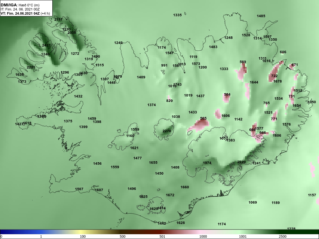
Task: Select the 1057 height value
Action: (x=224, y=138)
